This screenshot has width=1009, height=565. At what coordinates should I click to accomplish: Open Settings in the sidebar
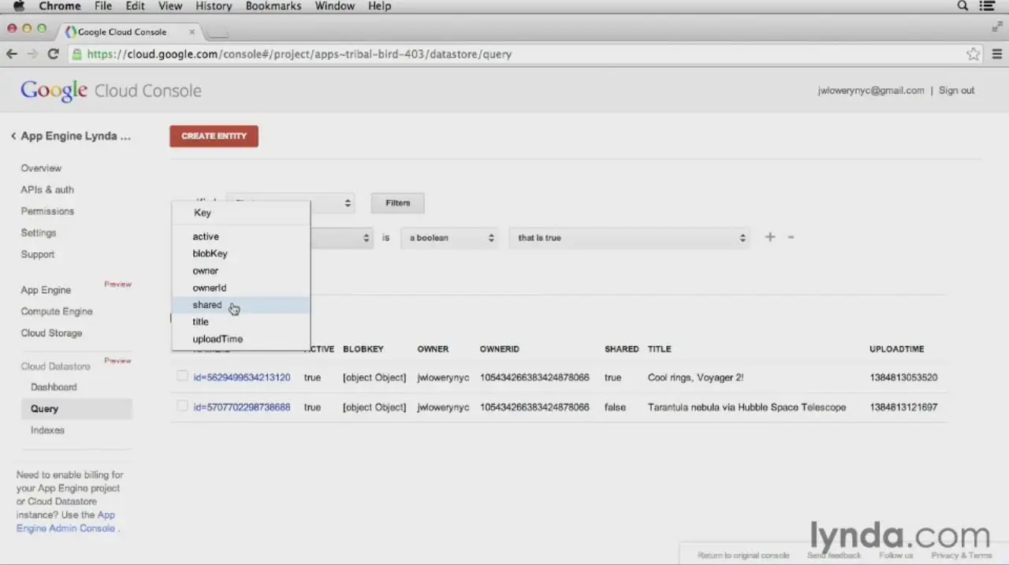pyautogui.click(x=39, y=232)
